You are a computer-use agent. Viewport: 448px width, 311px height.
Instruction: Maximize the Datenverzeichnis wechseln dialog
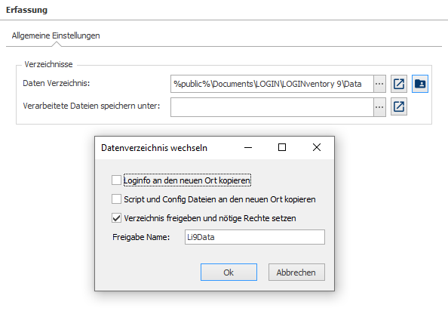(282, 147)
